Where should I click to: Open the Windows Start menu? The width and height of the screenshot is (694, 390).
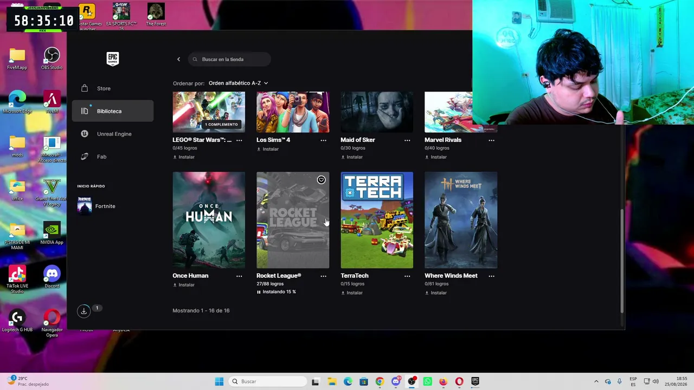pyautogui.click(x=219, y=381)
